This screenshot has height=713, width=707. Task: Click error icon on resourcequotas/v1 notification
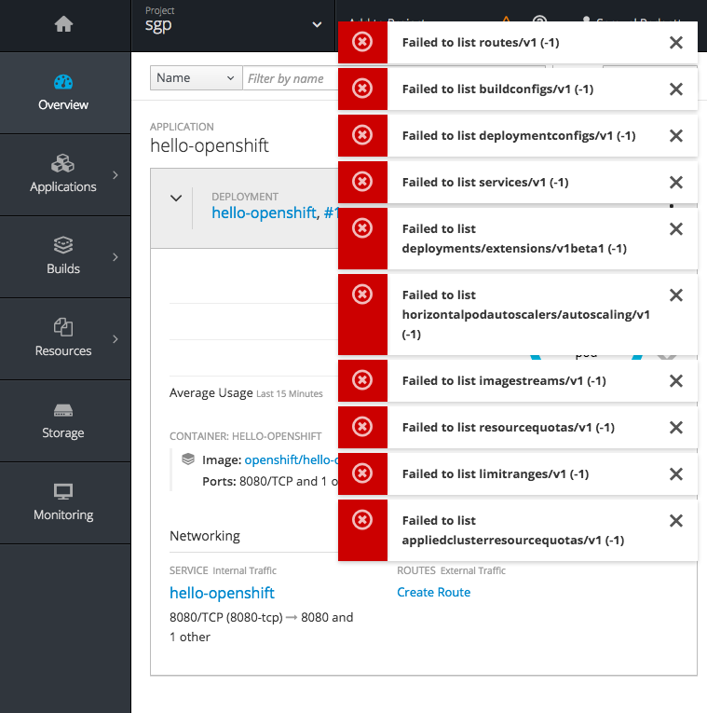tap(362, 427)
